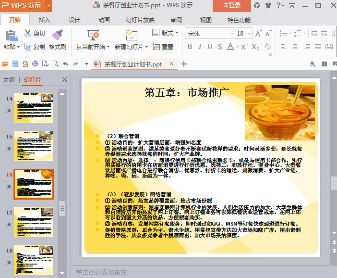Close the slide thumbnail pane

[64, 80]
